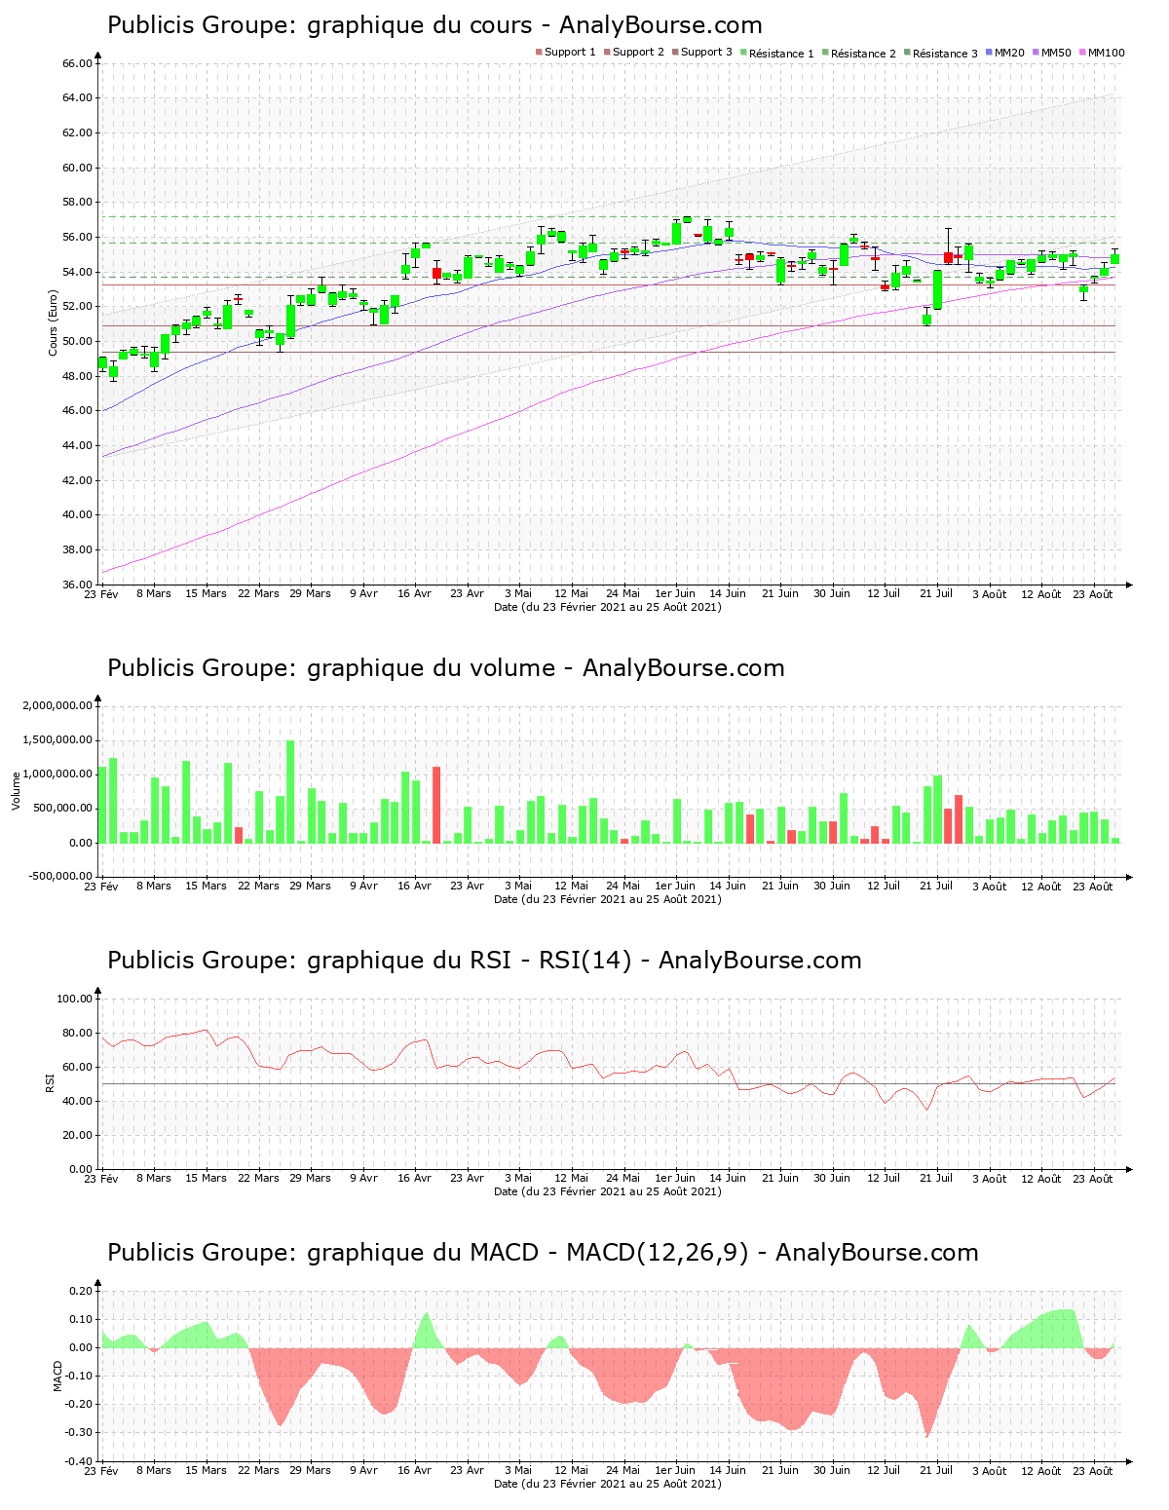
Task: Click the -0.30 MACD axis value
Action: (79, 1432)
